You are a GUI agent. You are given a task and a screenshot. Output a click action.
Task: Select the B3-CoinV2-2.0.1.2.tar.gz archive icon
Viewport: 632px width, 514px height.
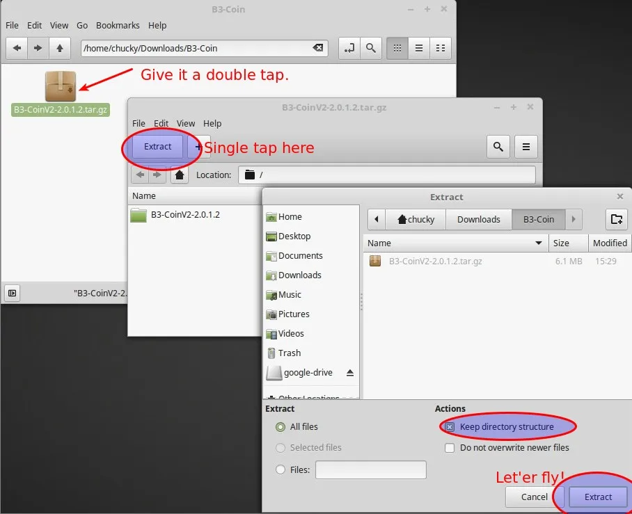point(61,86)
